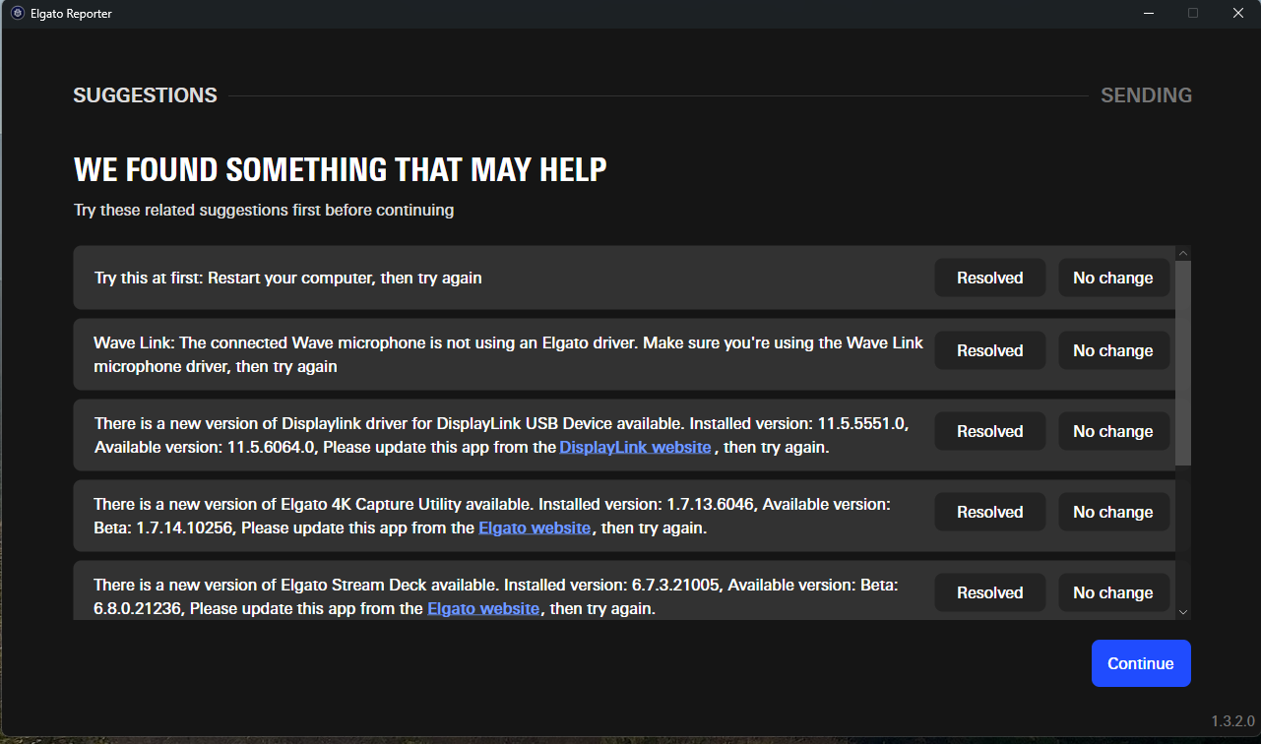Image resolution: width=1261 pixels, height=744 pixels.
Task: Click the suggestions list scrollbar thumb
Action: click(x=1183, y=362)
